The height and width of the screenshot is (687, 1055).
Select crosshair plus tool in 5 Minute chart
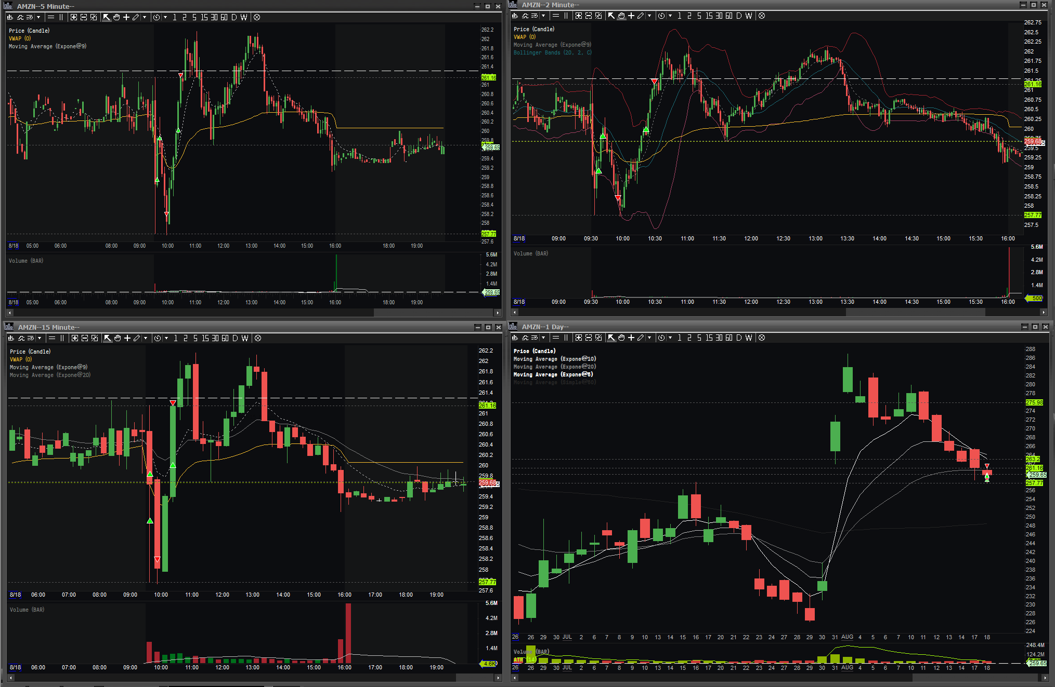(126, 17)
